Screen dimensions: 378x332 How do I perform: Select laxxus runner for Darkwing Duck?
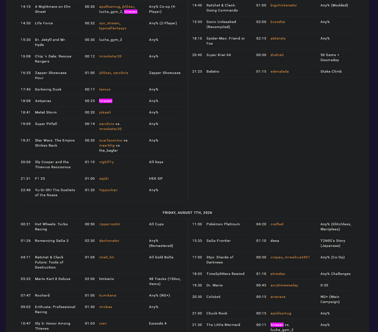pos(105,90)
